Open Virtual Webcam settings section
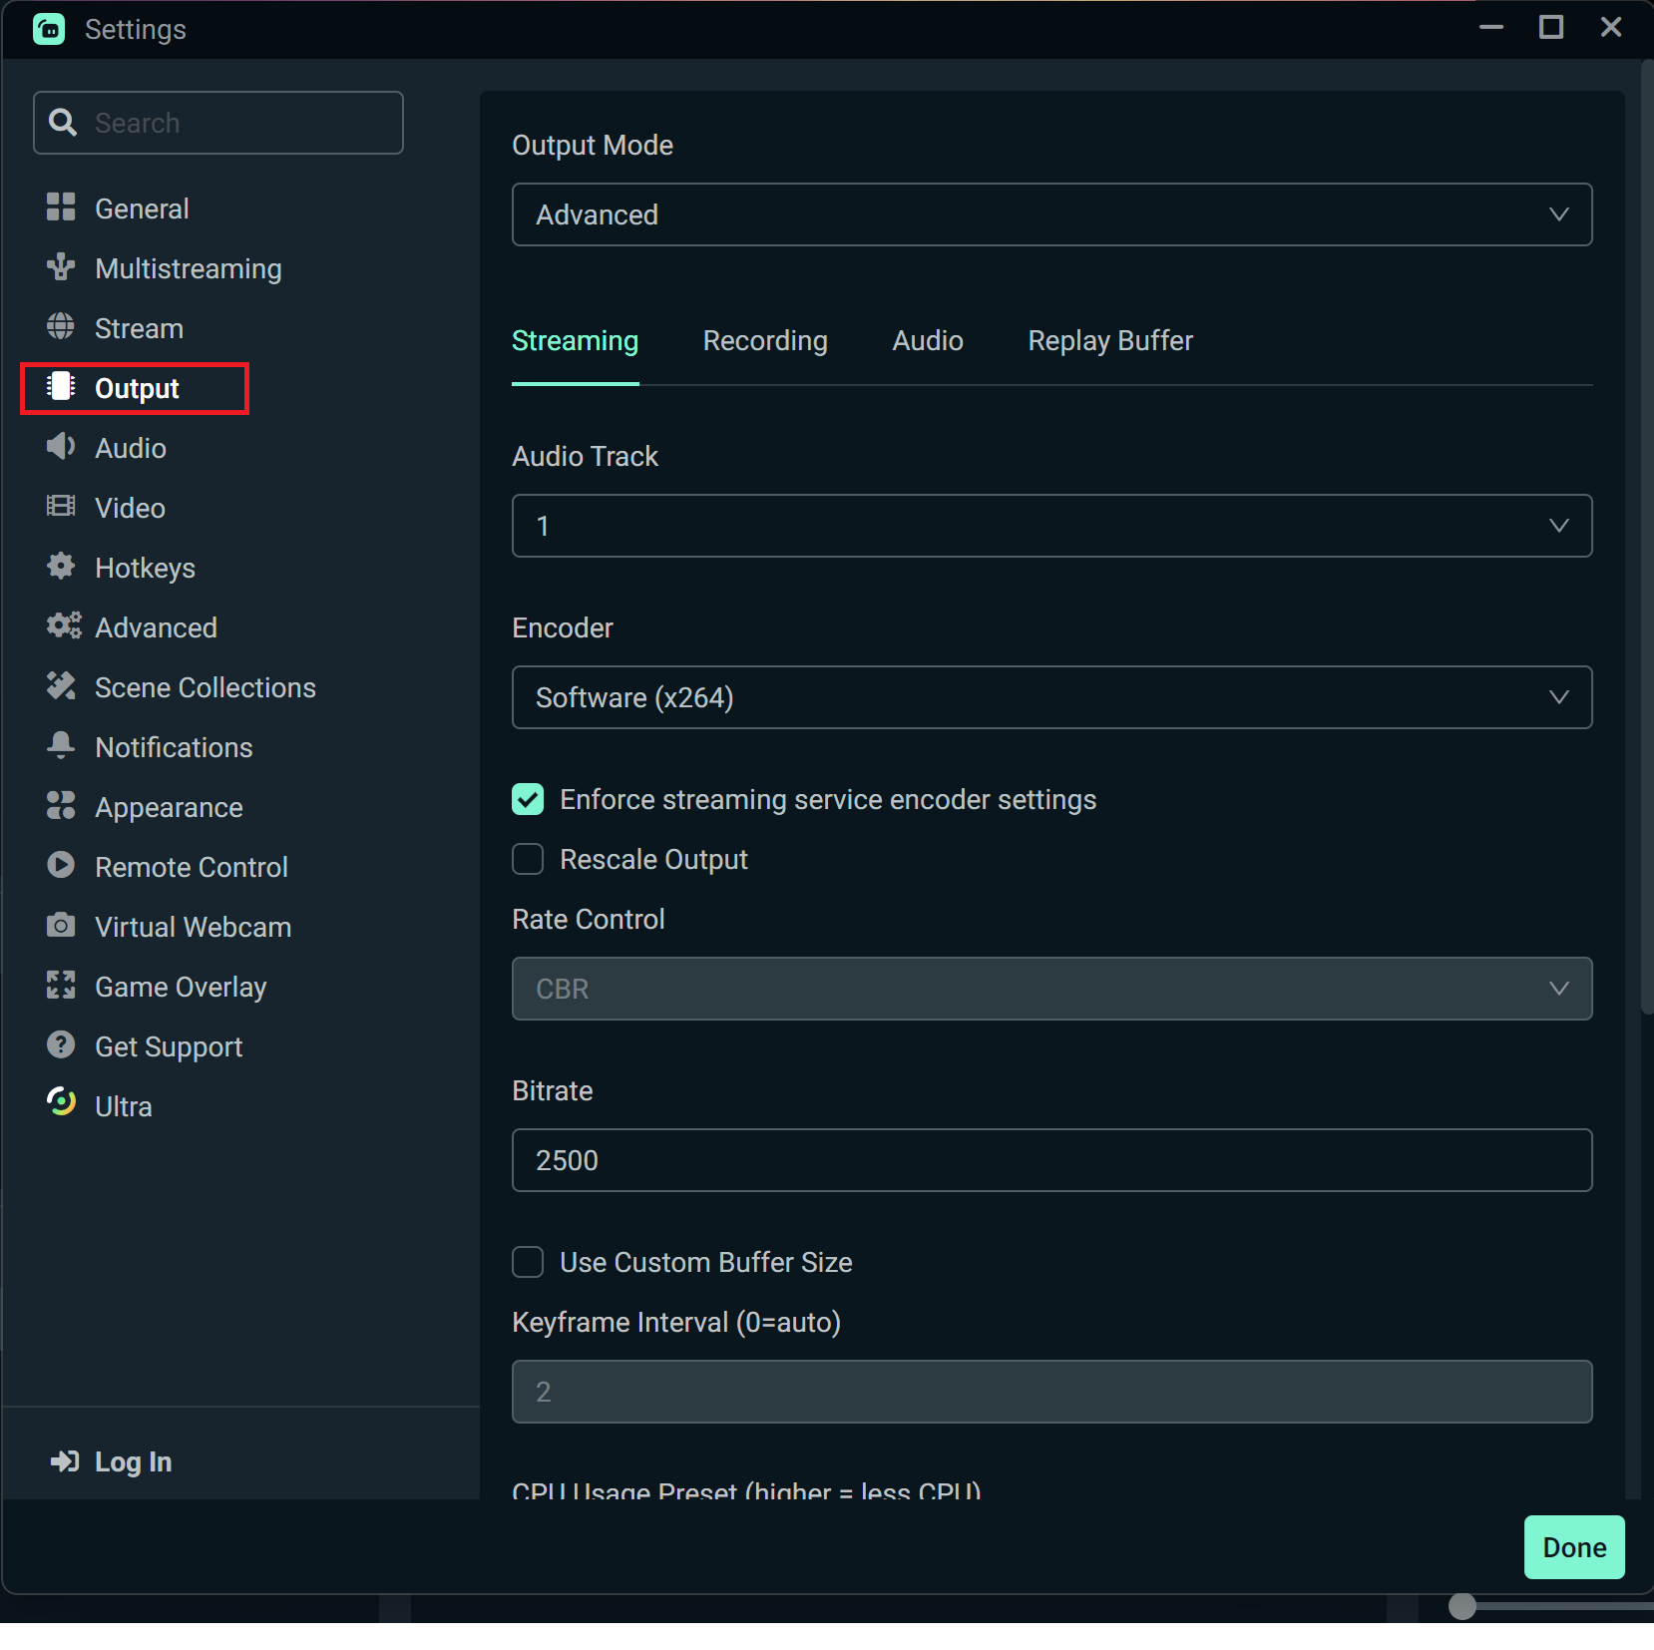 [193, 927]
